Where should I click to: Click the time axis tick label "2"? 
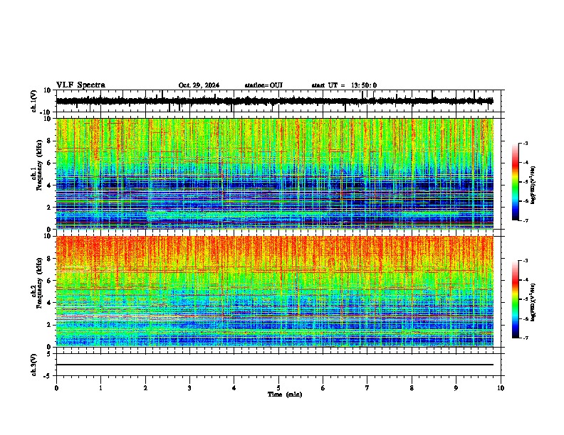coord(145,388)
